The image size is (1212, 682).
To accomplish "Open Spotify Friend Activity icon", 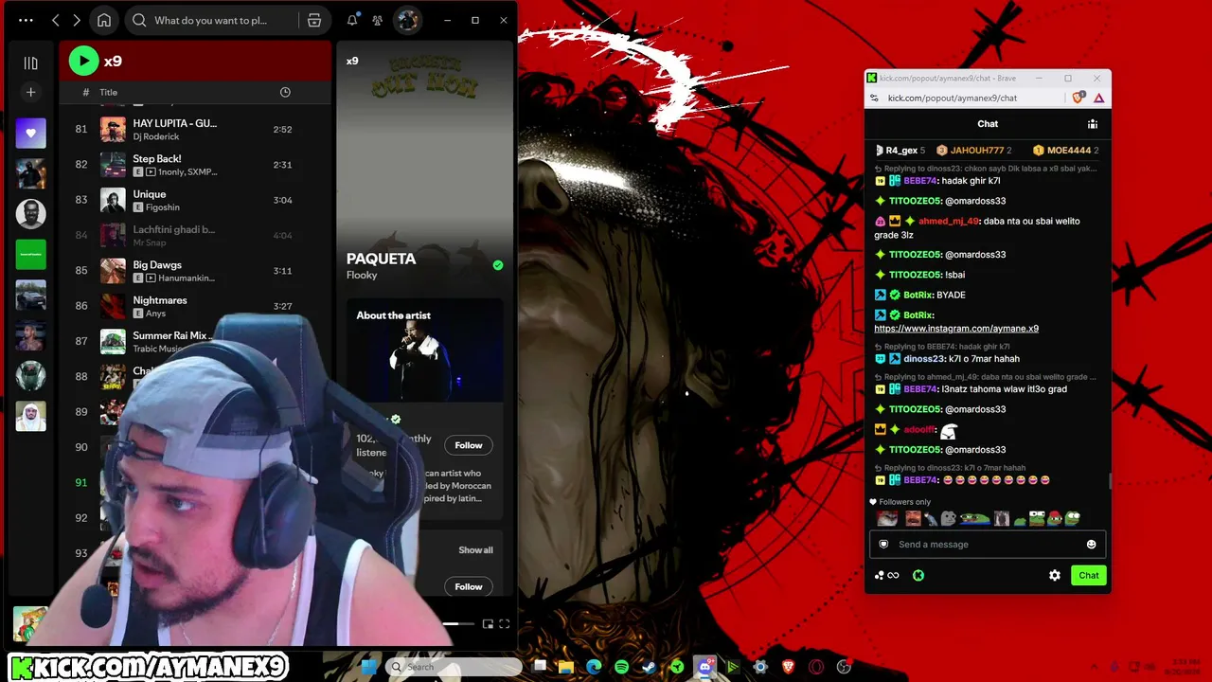I will (378, 20).
